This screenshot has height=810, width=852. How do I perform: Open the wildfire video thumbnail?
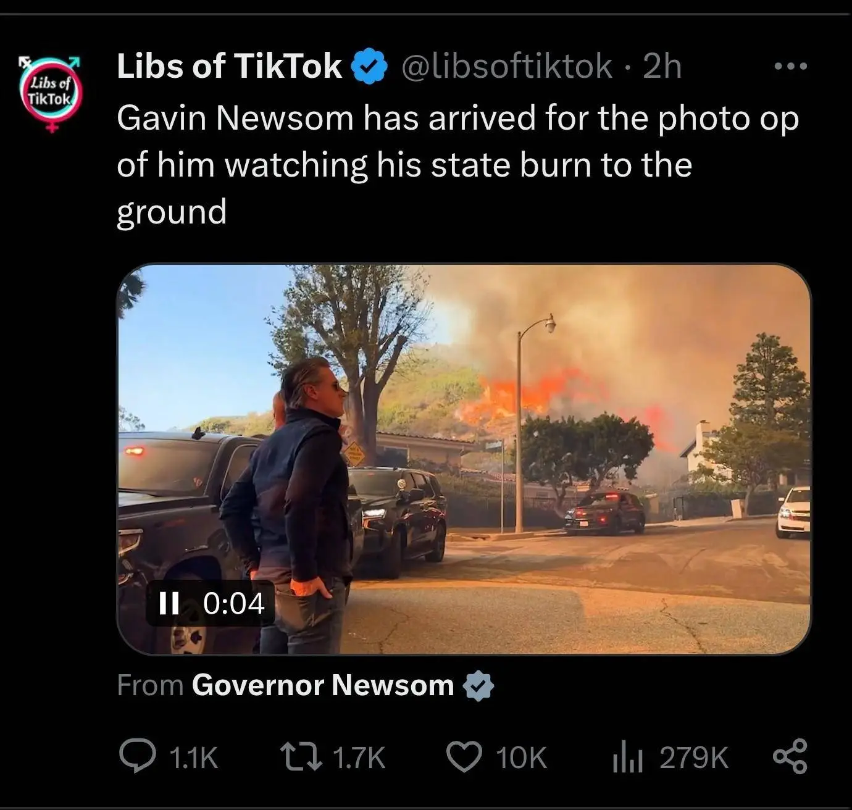point(464,459)
